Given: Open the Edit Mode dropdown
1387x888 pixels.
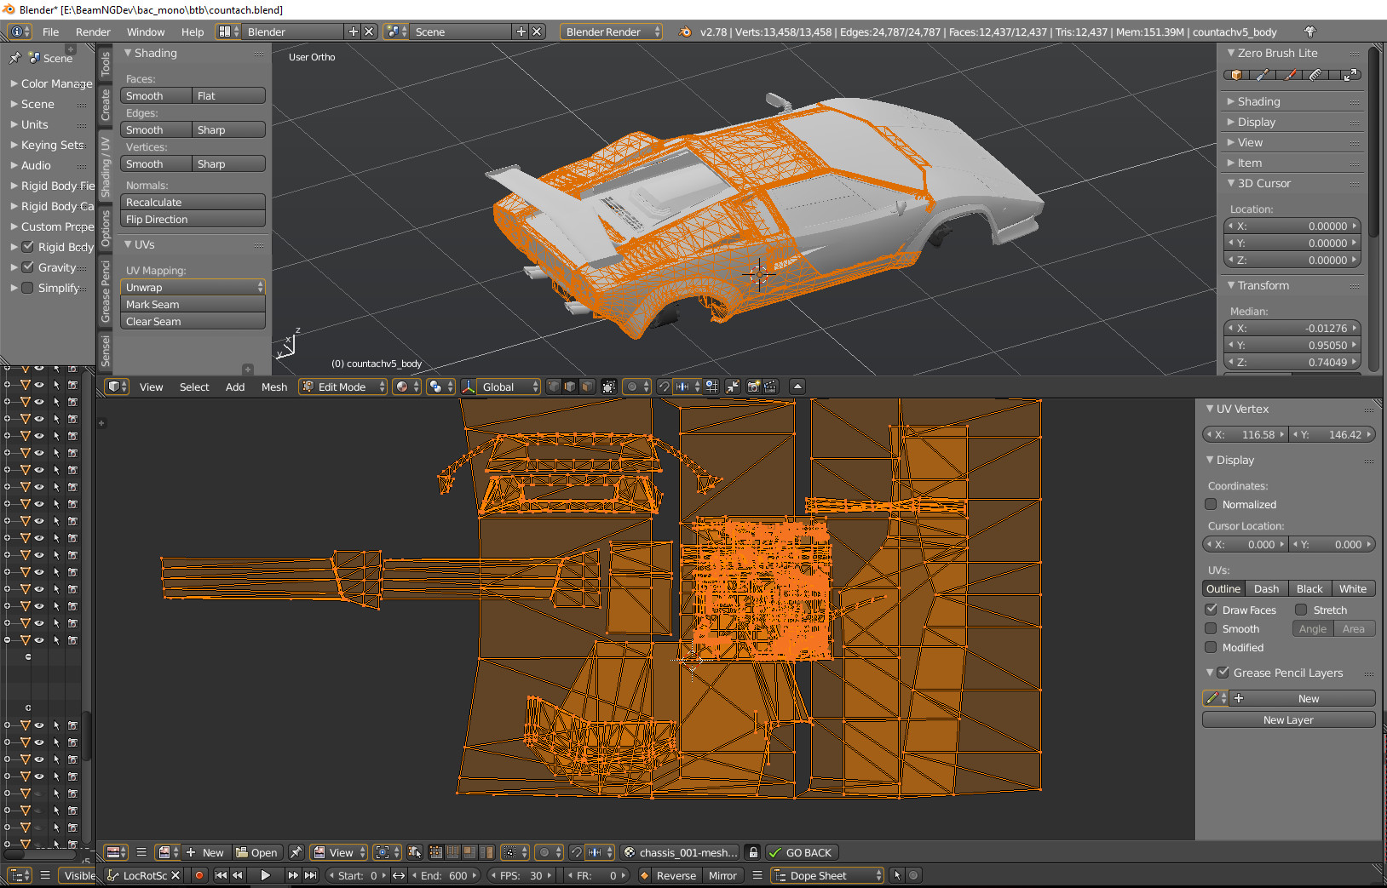Looking at the screenshot, I should (342, 387).
